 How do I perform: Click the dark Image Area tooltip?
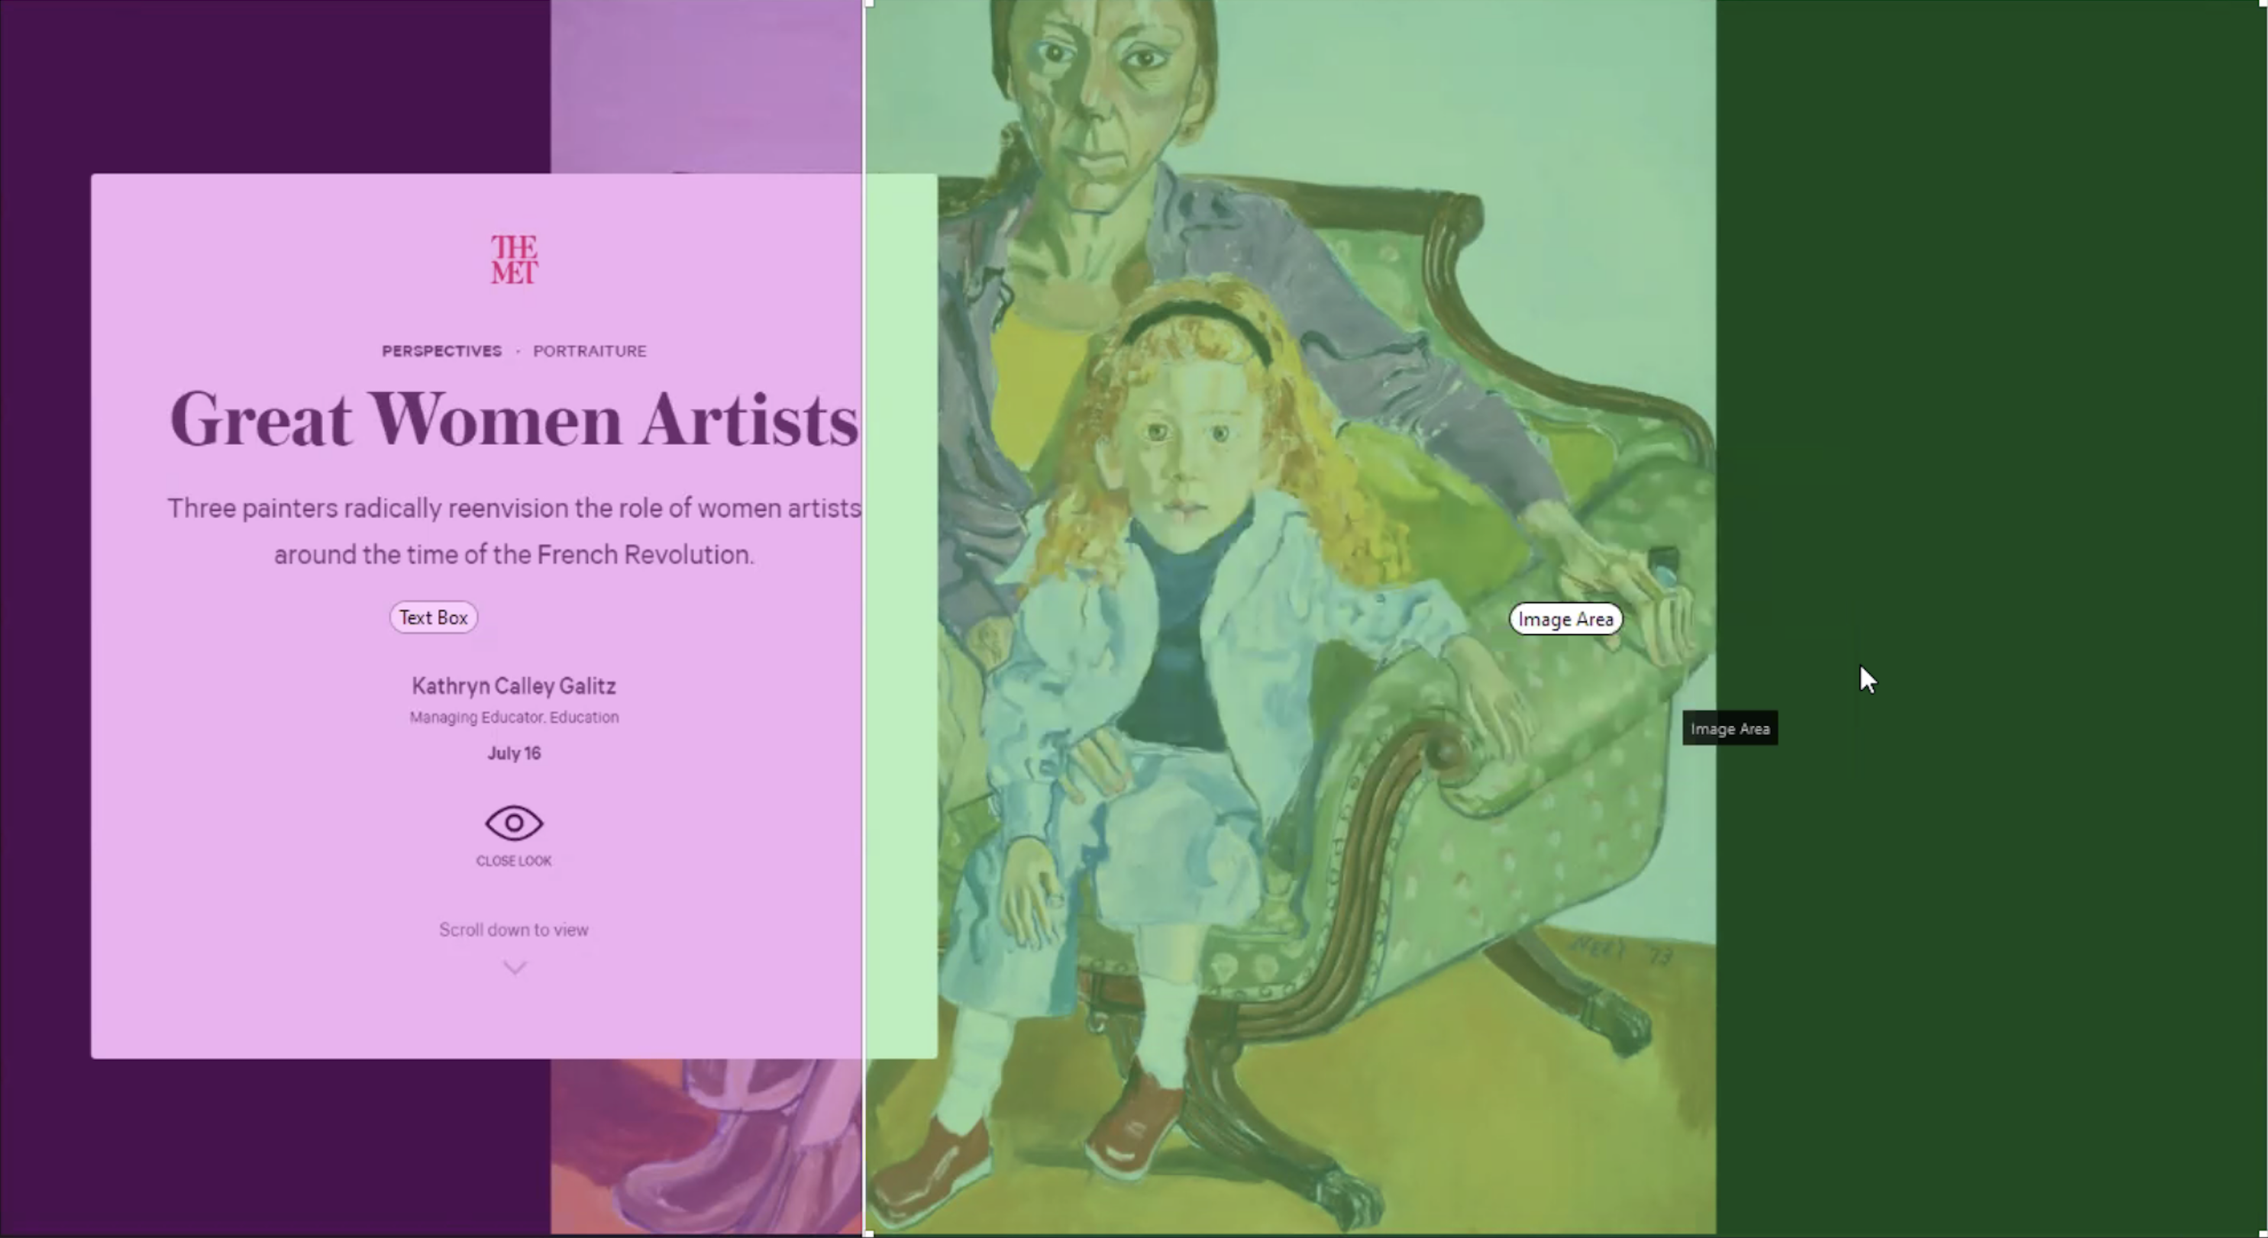point(1730,729)
